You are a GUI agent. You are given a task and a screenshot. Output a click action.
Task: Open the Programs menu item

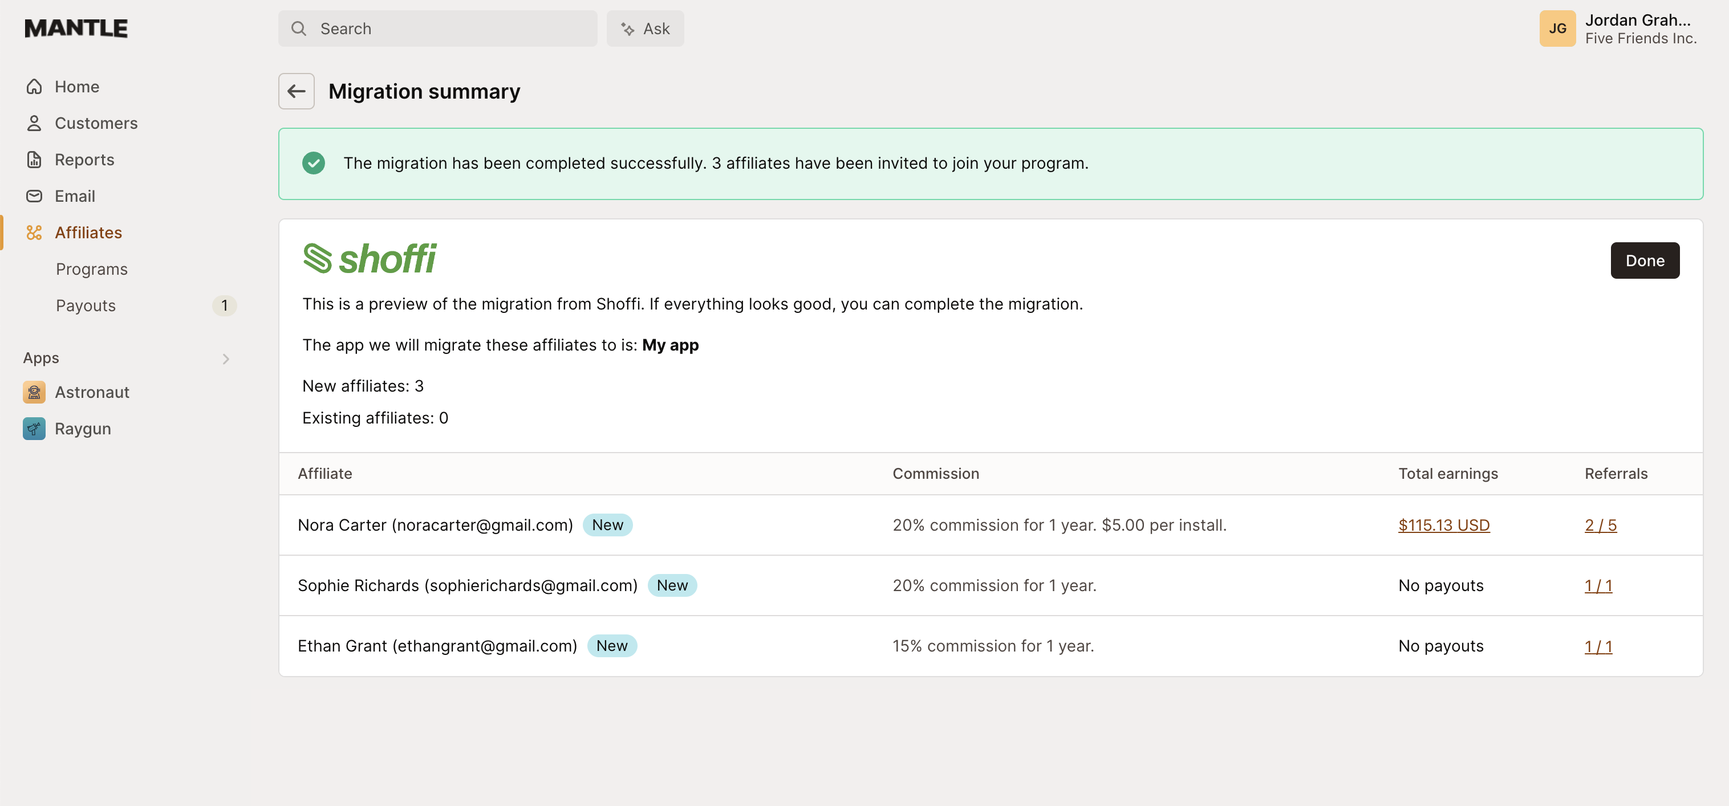click(x=91, y=268)
